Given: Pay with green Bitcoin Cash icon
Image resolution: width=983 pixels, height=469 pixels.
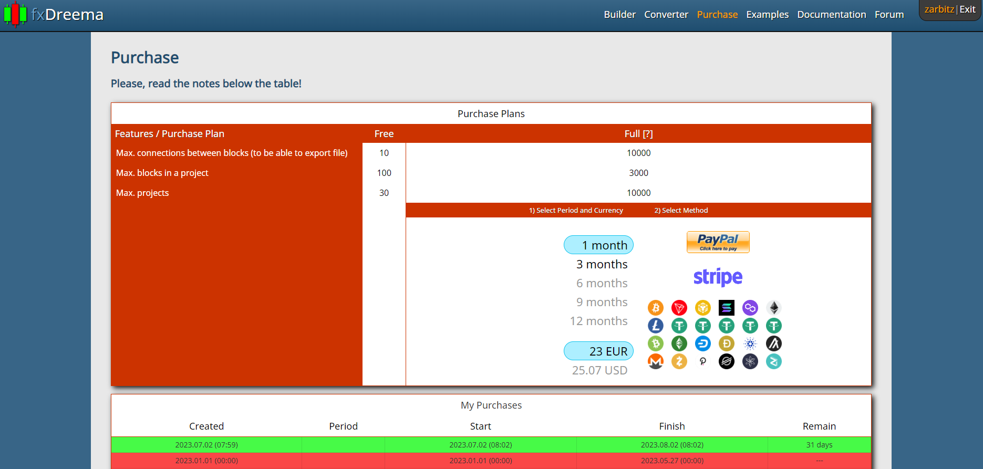Looking at the screenshot, I should coord(656,343).
